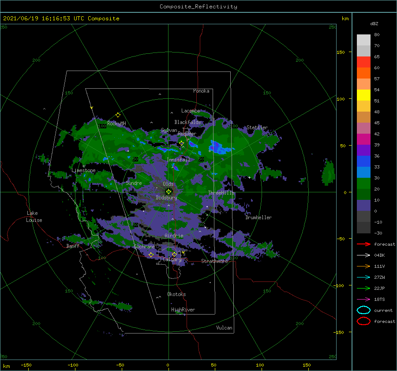Pick the slate purple 10-0 dBZ band
Image resolution: width=397 pixels, height=371 pixels.
(363, 206)
